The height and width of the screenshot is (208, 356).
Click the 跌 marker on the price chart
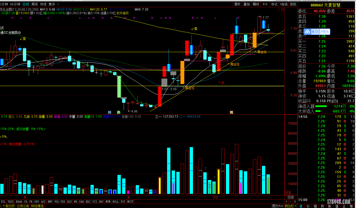(118, 112)
